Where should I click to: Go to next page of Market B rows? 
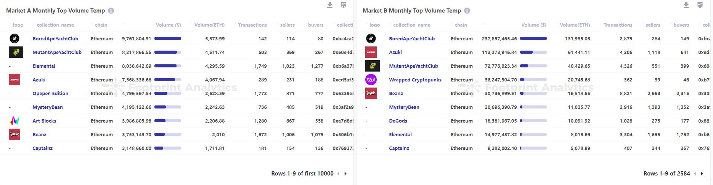(702, 174)
